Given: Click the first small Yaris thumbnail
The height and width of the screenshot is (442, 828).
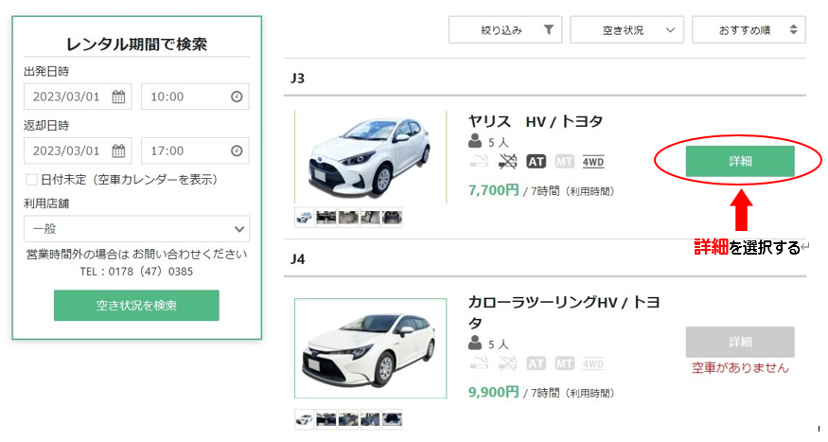Looking at the screenshot, I should (x=305, y=218).
